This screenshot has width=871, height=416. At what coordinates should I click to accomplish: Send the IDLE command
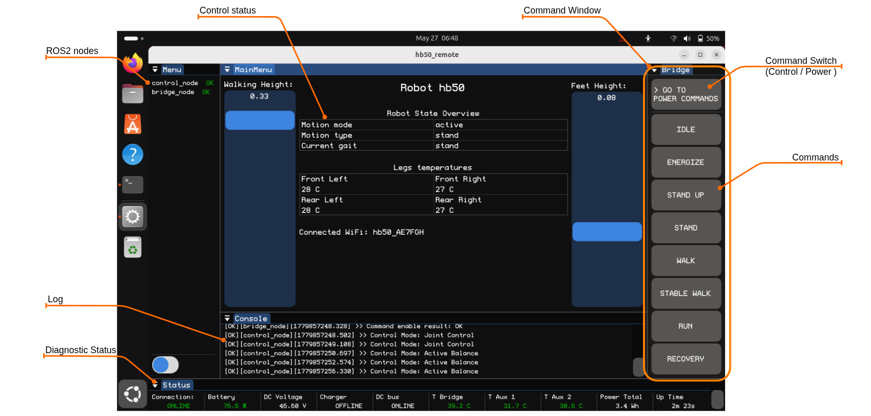click(x=686, y=129)
